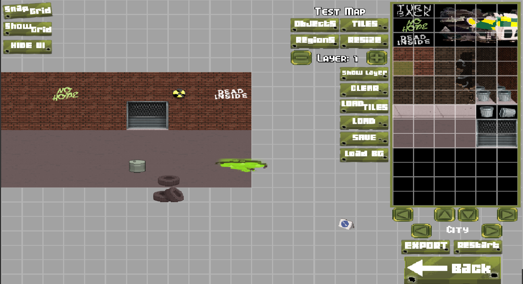Select the small blue sign object
The width and height of the screenshot is (523, 284).
(x=346, y=224)
